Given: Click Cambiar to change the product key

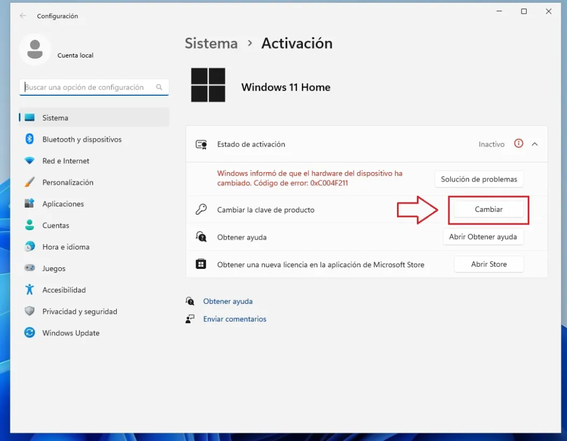Looking at the screenshot, I should 488,209.
